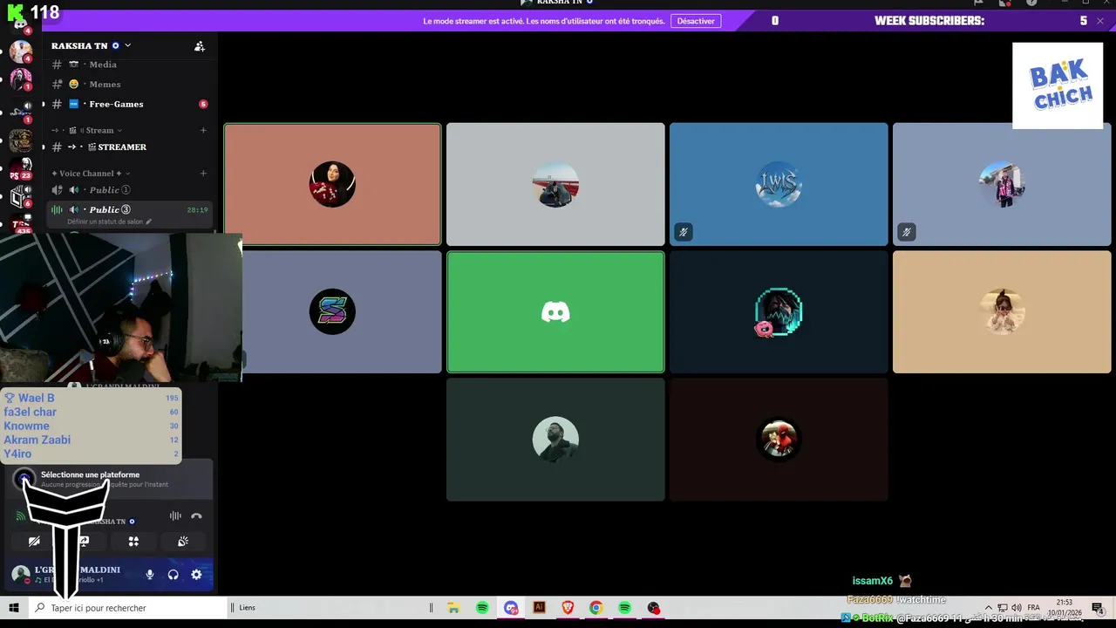The height and width of the screenshot is (628, 1116).
Task: Select the red character avatar tile
Action: click(x=779, y=440)
